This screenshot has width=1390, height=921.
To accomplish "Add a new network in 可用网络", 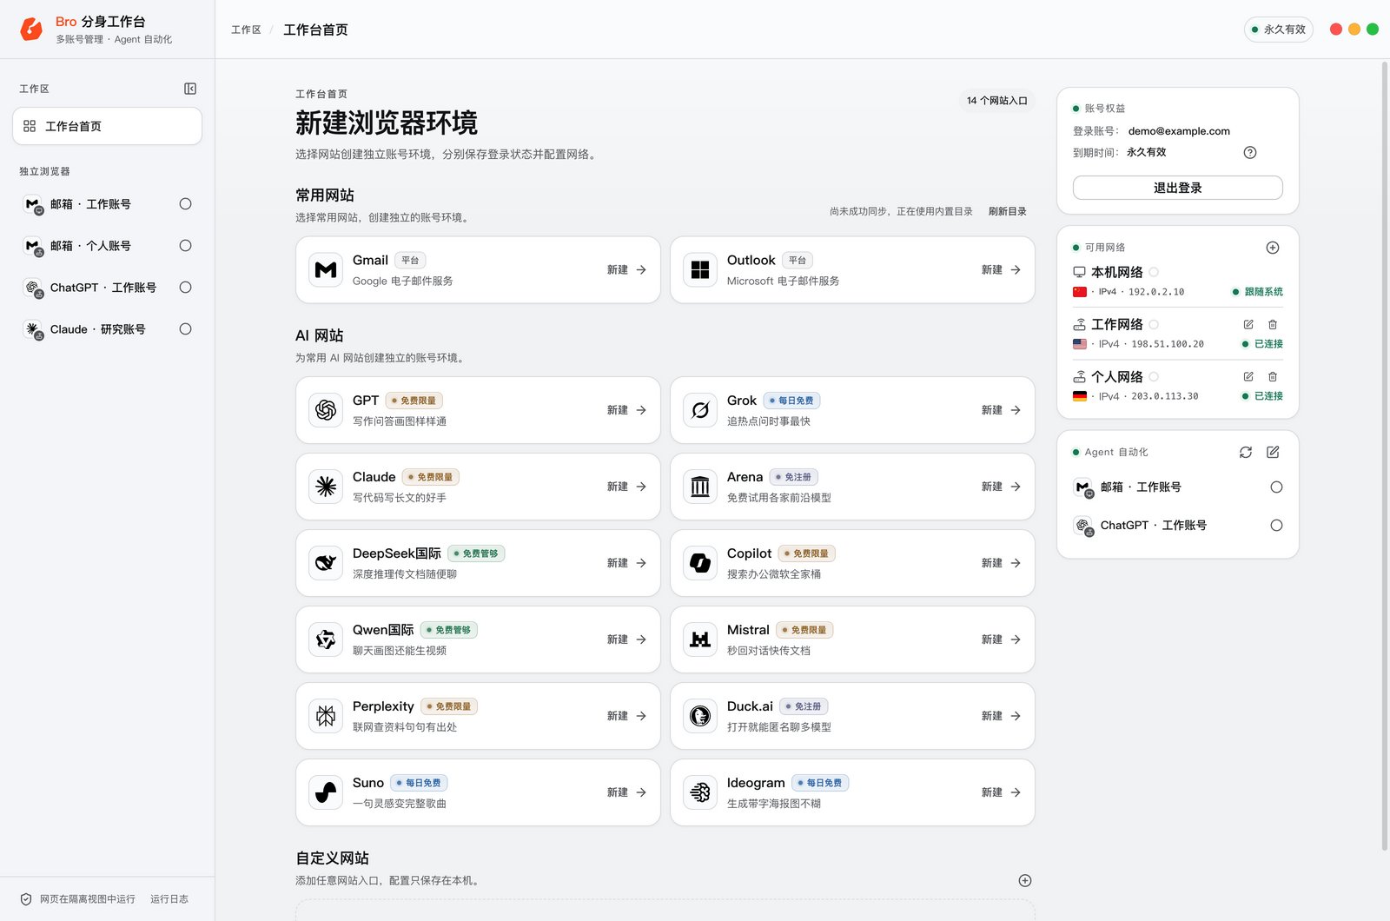I will [x=1273, y=248].
